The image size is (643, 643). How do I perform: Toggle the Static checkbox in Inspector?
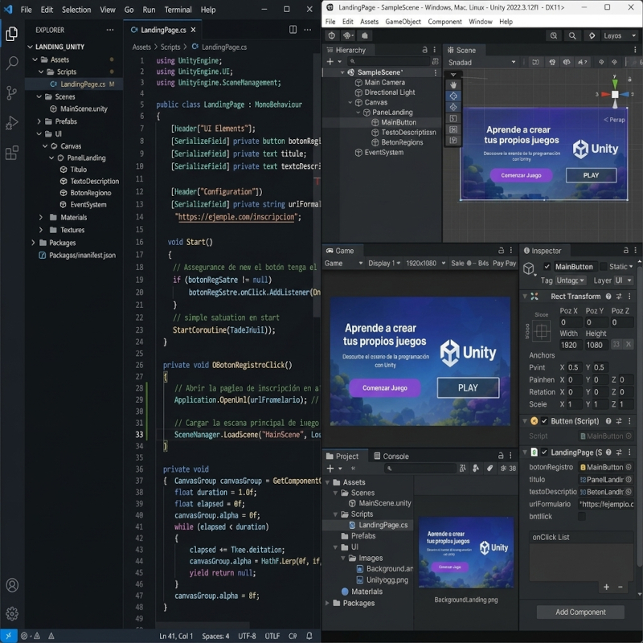coord(604,267)
